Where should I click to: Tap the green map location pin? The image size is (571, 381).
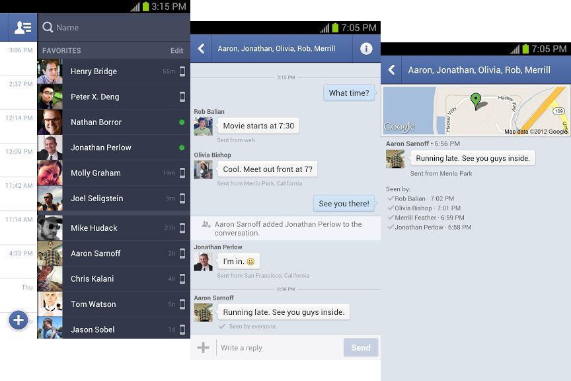click(x=476, y=101)
